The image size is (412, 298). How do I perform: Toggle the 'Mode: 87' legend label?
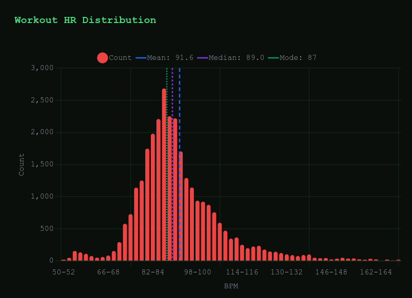pos(298,58)
